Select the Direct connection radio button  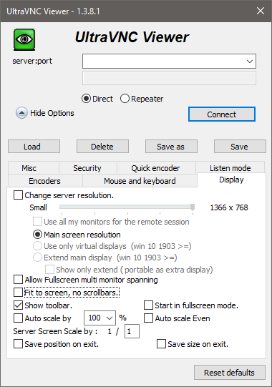[86, 99]
